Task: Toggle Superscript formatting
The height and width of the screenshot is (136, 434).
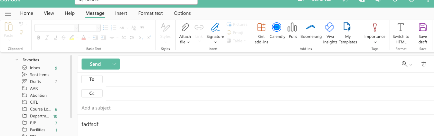Action: (x=149, y=38)
